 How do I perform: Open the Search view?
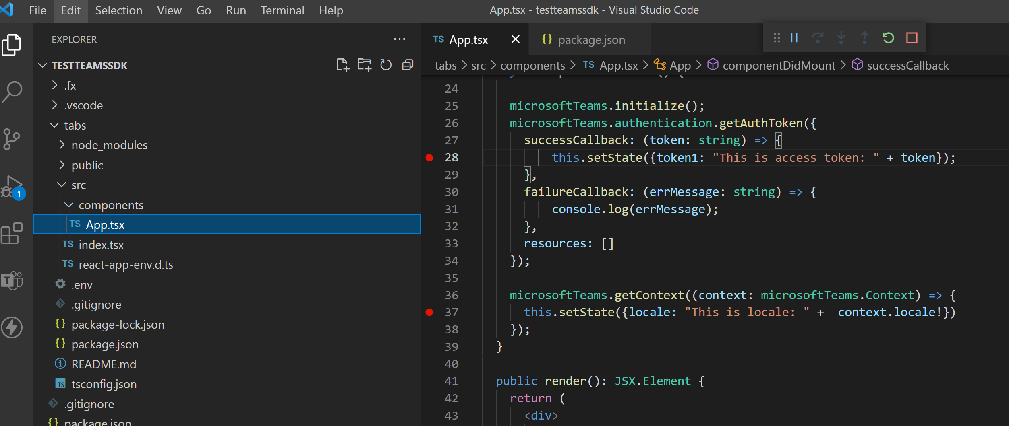(12, 92)
